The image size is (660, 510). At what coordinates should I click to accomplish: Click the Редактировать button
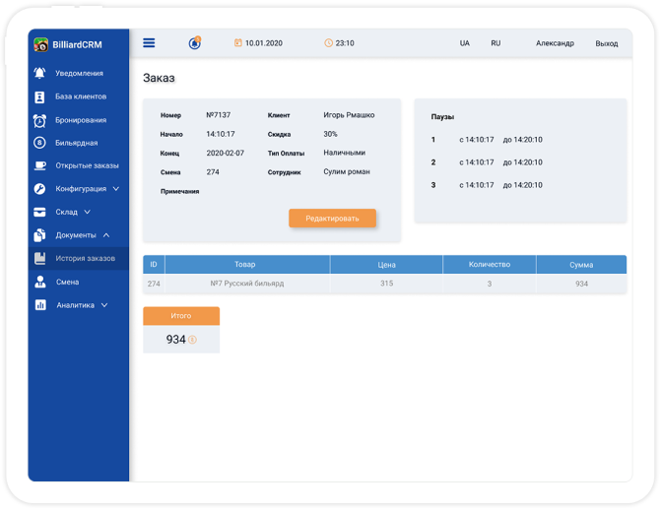coord(332,219)
